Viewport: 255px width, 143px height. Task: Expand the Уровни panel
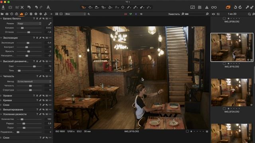[1, 96]
